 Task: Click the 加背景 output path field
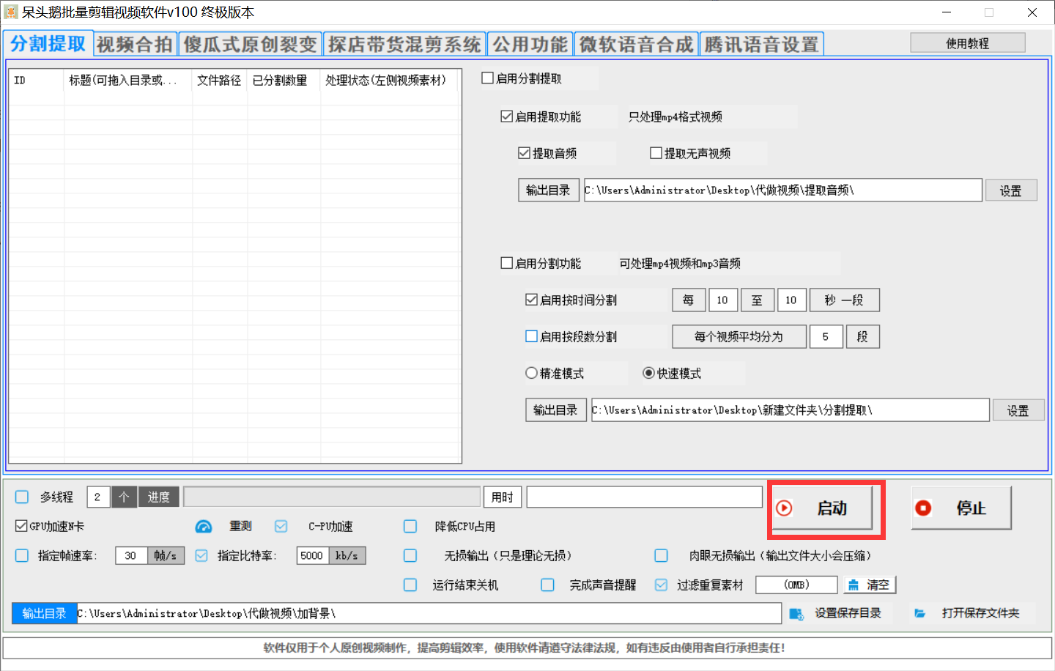tap(429, 613)
